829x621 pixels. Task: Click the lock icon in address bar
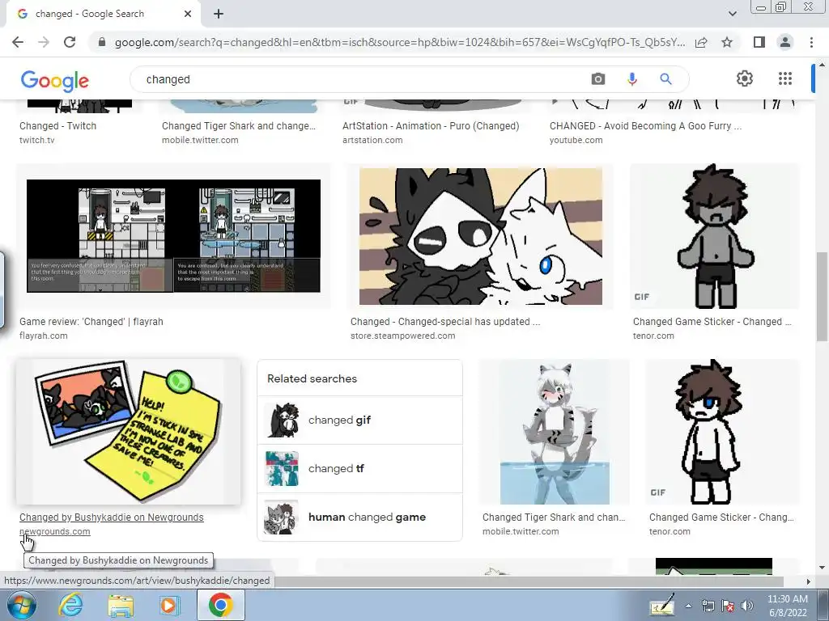(x=102, y=42)
